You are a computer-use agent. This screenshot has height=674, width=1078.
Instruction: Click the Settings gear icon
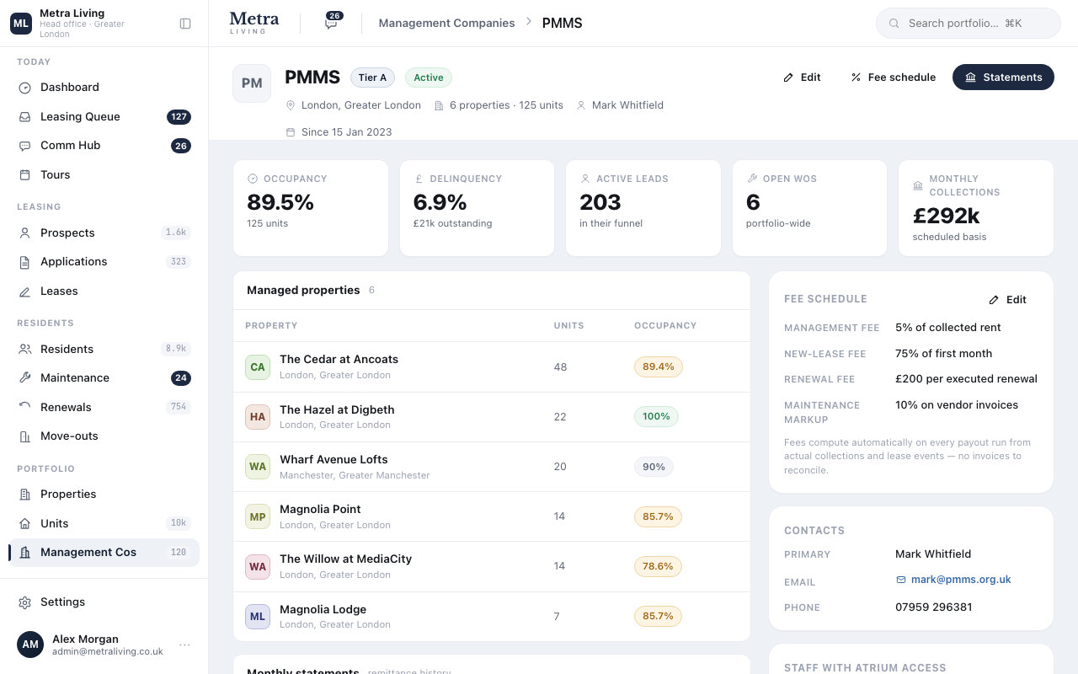click(x=25, y=602)
